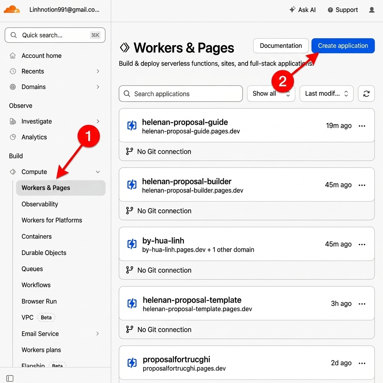Click the Quick search field
Screen dimensions: 383x383
coord(55,35)
